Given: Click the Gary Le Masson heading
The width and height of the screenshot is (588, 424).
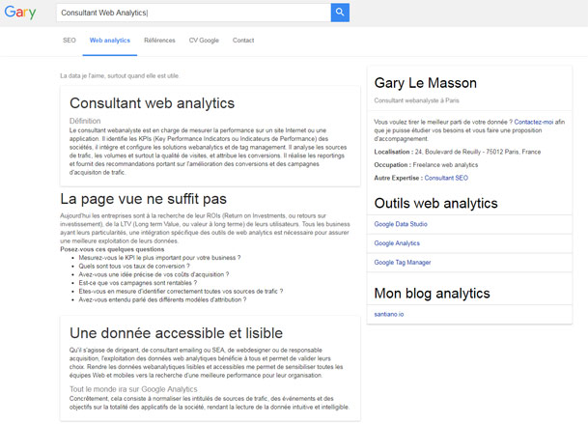Looking at the screenshot, I should [425, 83].
